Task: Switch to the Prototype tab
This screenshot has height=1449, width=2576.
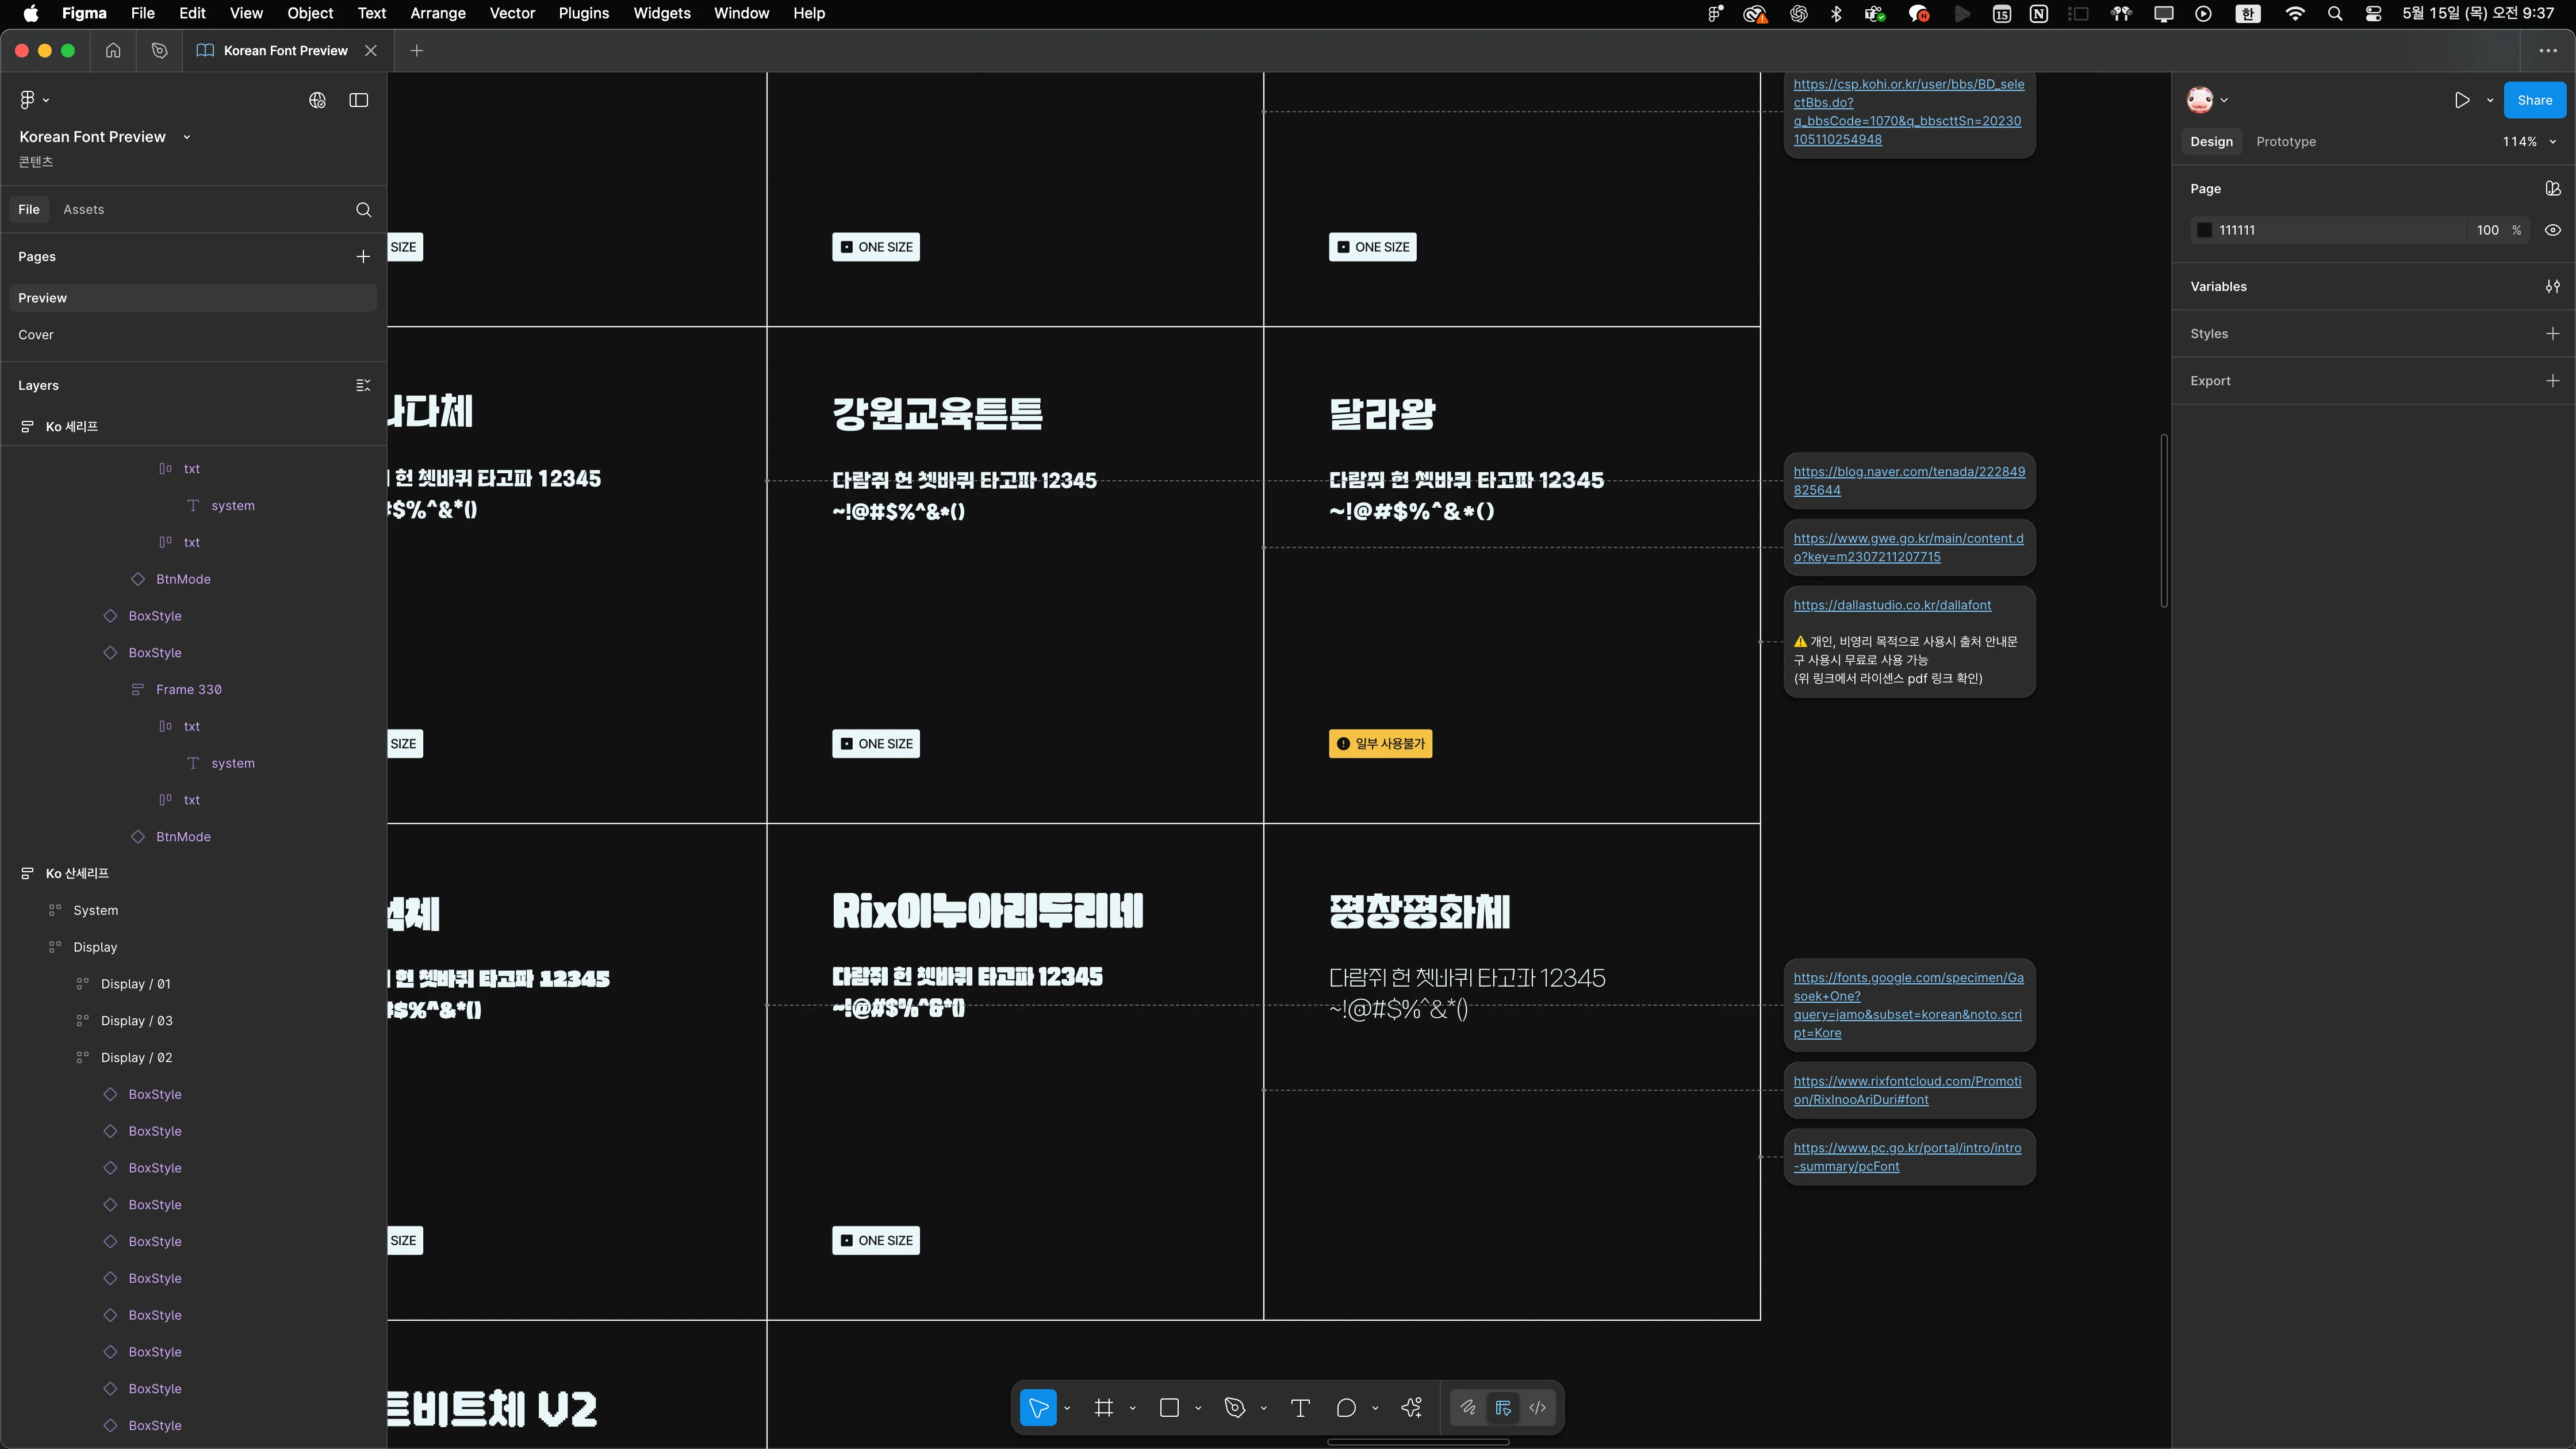Action: click(x=2286, y=142)
